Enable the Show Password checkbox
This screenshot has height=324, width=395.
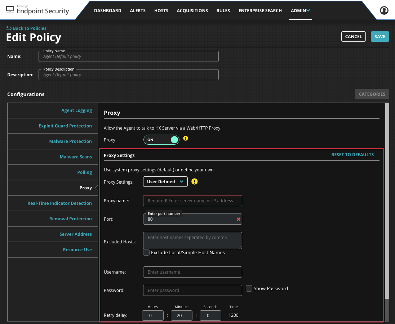point(249,288)
